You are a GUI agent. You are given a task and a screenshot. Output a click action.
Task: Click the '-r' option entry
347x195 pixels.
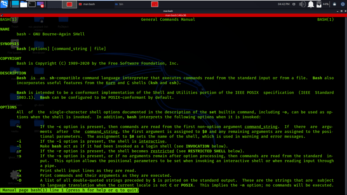19,151
